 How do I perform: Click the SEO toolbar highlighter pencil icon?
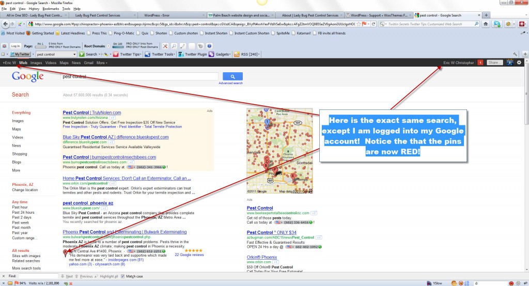(x=182, y=46)
